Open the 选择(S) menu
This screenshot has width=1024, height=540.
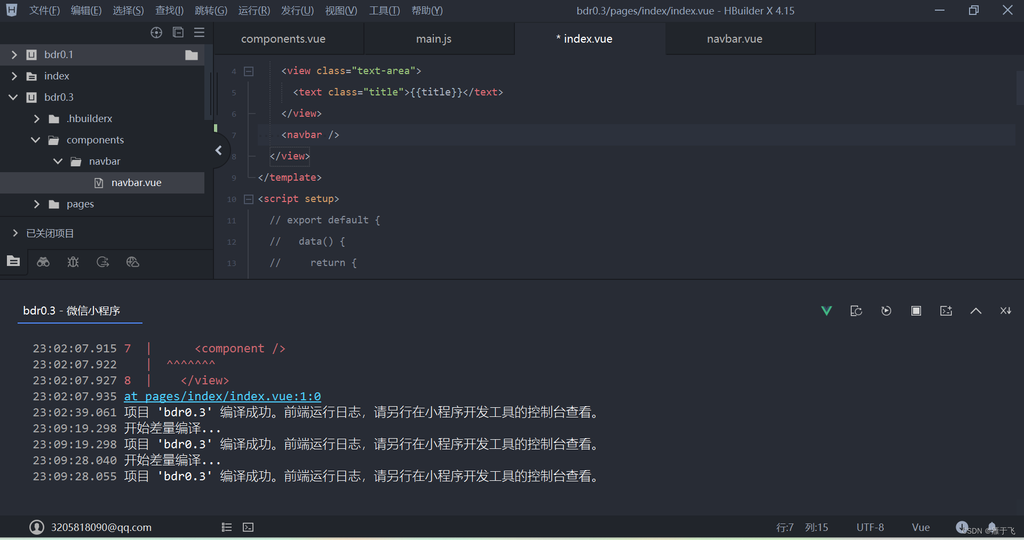[128, 11]
